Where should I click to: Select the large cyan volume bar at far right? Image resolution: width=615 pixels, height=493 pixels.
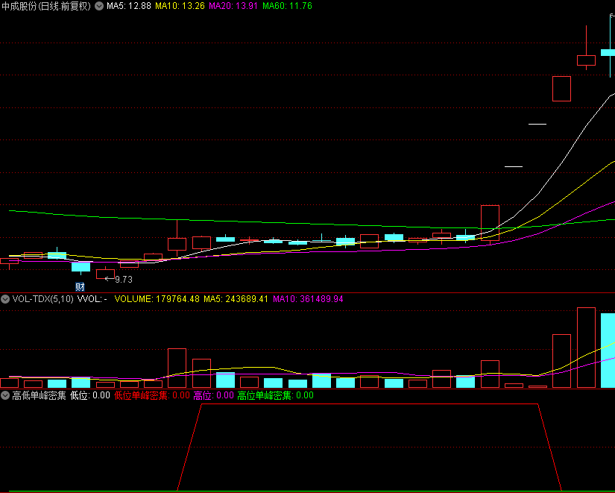(608, 351)
